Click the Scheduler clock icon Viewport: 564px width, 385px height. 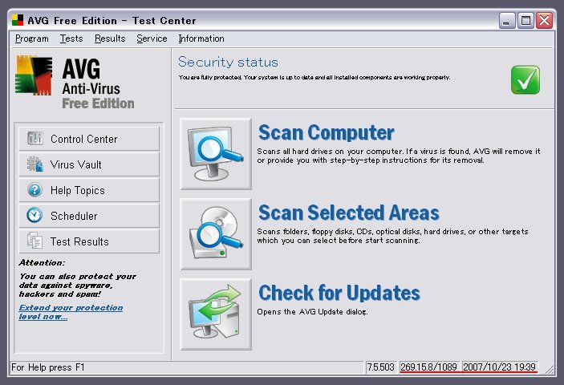click(x=34, y=215)
